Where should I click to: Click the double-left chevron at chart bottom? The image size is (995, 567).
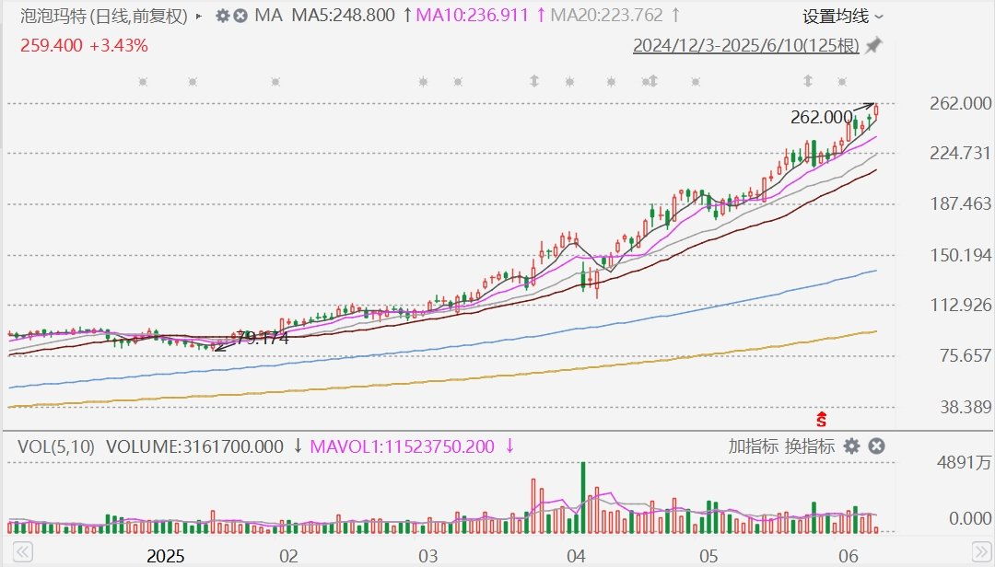click(23, 550)
